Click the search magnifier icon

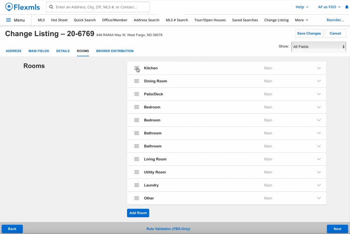(51, 7)
